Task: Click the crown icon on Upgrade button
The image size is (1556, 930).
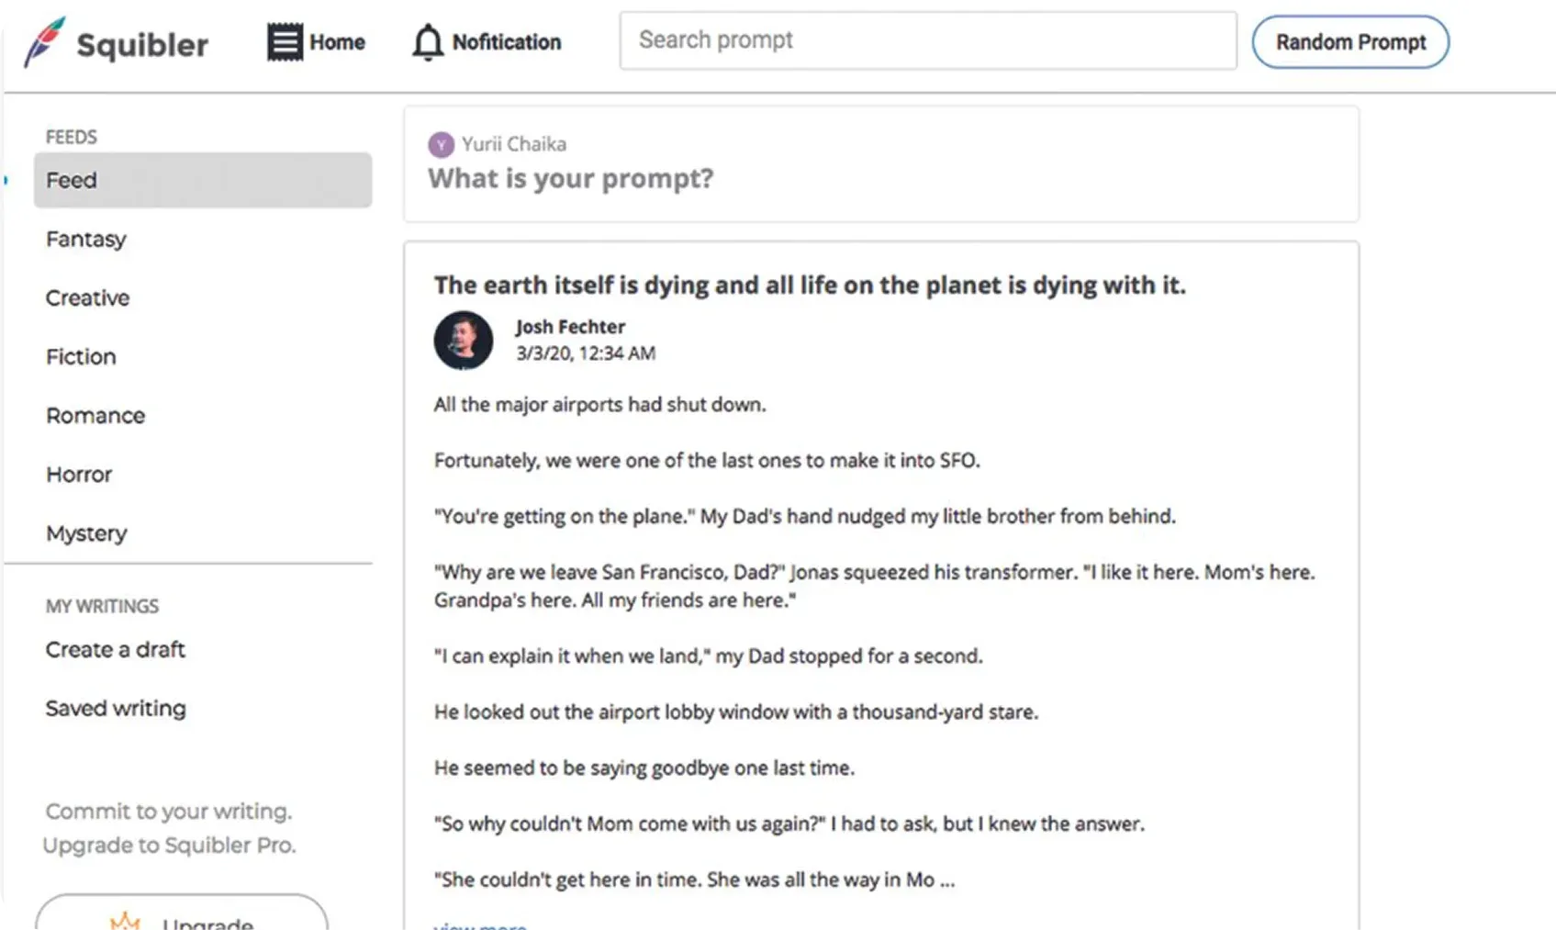Action: point(125,920)
